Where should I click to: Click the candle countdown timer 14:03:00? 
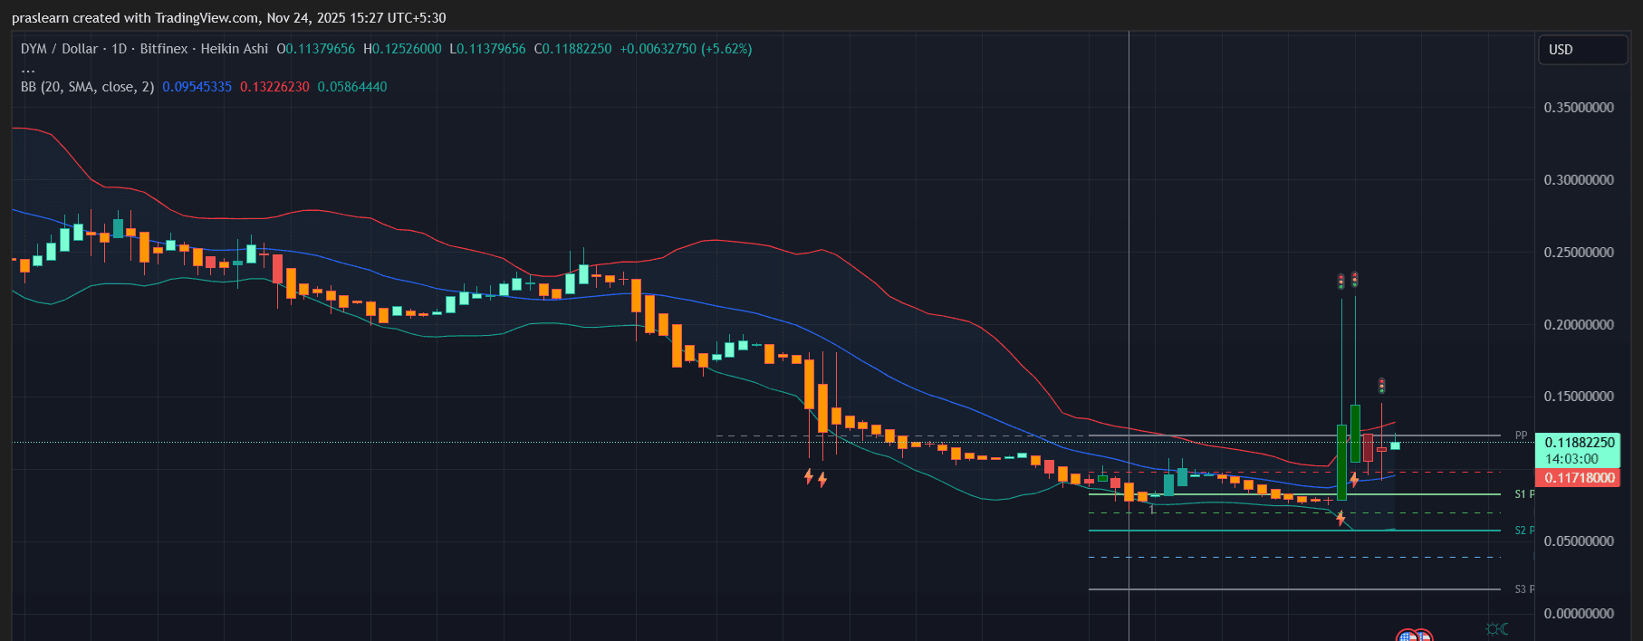1571,459
